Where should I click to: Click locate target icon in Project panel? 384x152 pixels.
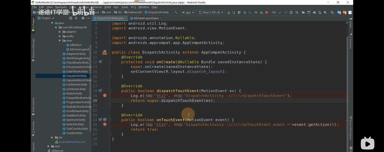pos(71,18)
